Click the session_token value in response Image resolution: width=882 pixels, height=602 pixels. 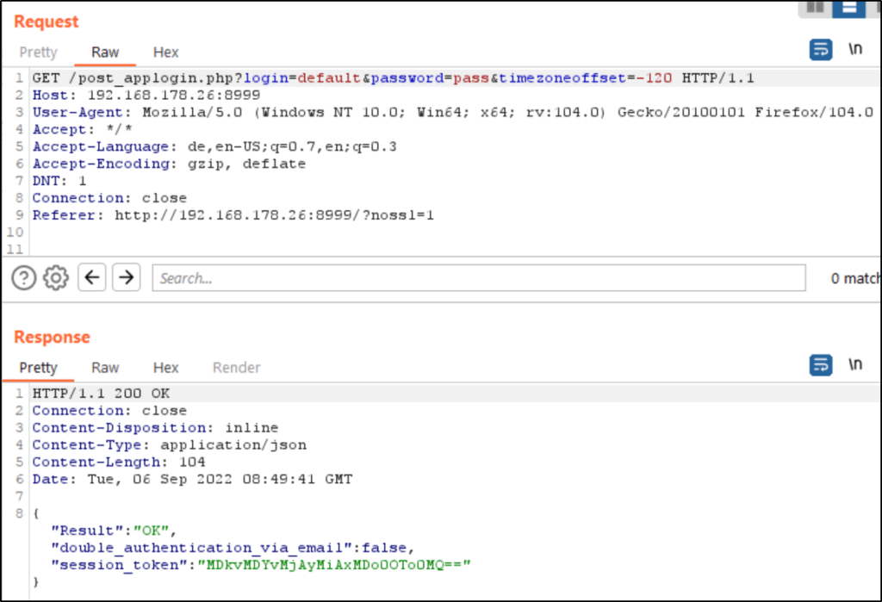[x=336, y=565]
